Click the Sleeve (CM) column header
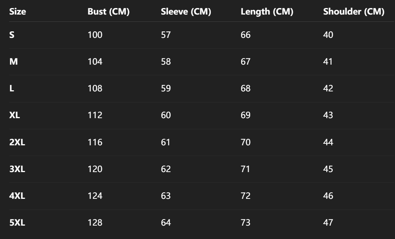The height and width of the screenshot is (239, 395). [186, 12]
